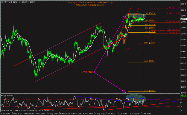Select the FE 138.2 expansion label
Image resolution: width=187 pixels, height=115 pixels.
click(x=173, y=13)
